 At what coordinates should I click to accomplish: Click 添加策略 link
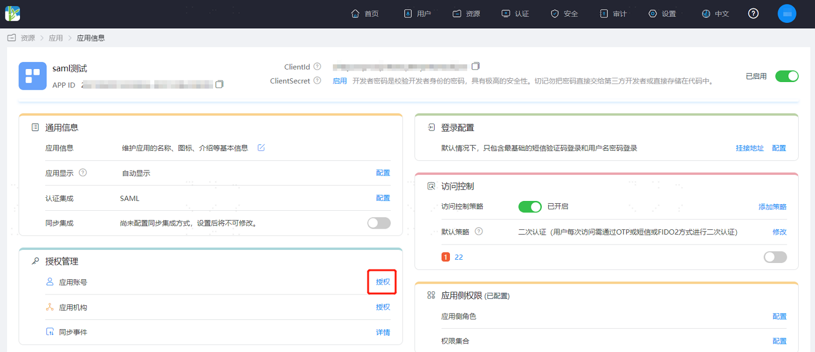click(x=773, y=206)
